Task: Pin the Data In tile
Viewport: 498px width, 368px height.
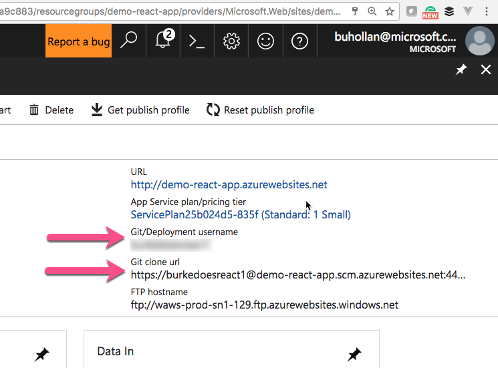Action: 355,354
